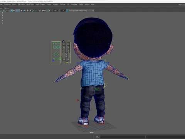Toggle Shadows icon in panel toolbar

pyautogui.click(x=24, y=10)
